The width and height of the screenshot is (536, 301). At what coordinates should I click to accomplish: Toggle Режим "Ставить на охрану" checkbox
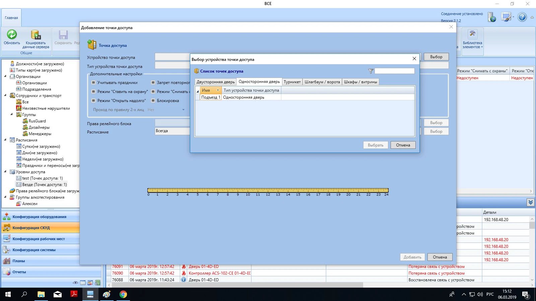(x=93, y=92)
